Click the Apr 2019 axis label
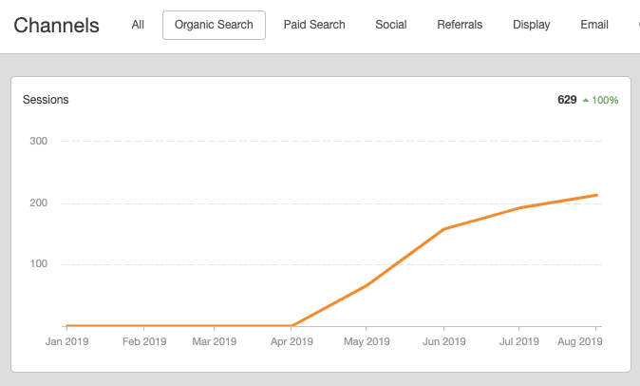 point(292,341)
